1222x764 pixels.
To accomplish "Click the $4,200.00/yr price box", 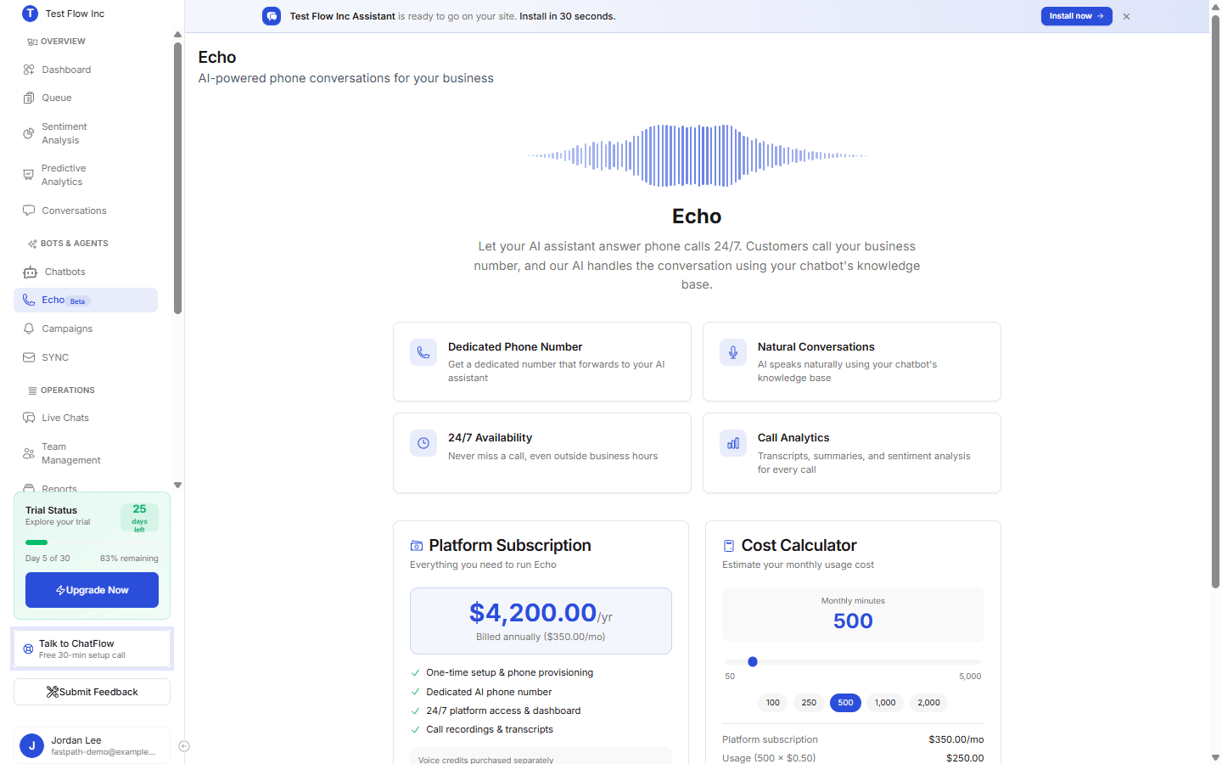I will [x=541, y=621].
